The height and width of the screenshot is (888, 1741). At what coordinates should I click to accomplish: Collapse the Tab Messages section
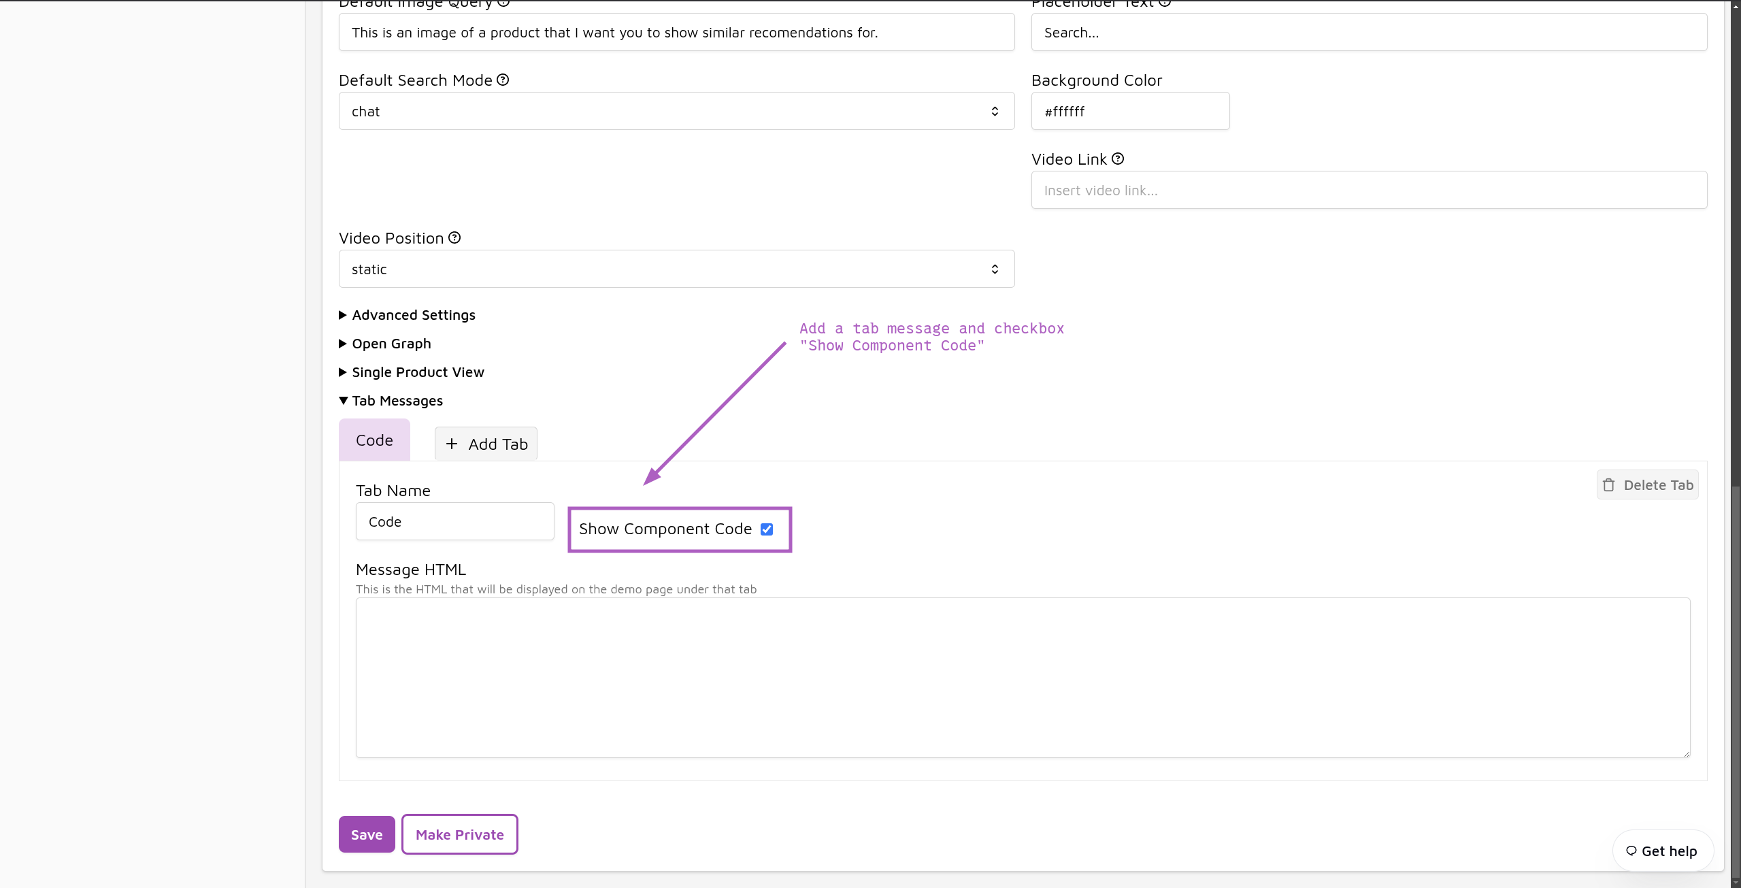(391, 401)
